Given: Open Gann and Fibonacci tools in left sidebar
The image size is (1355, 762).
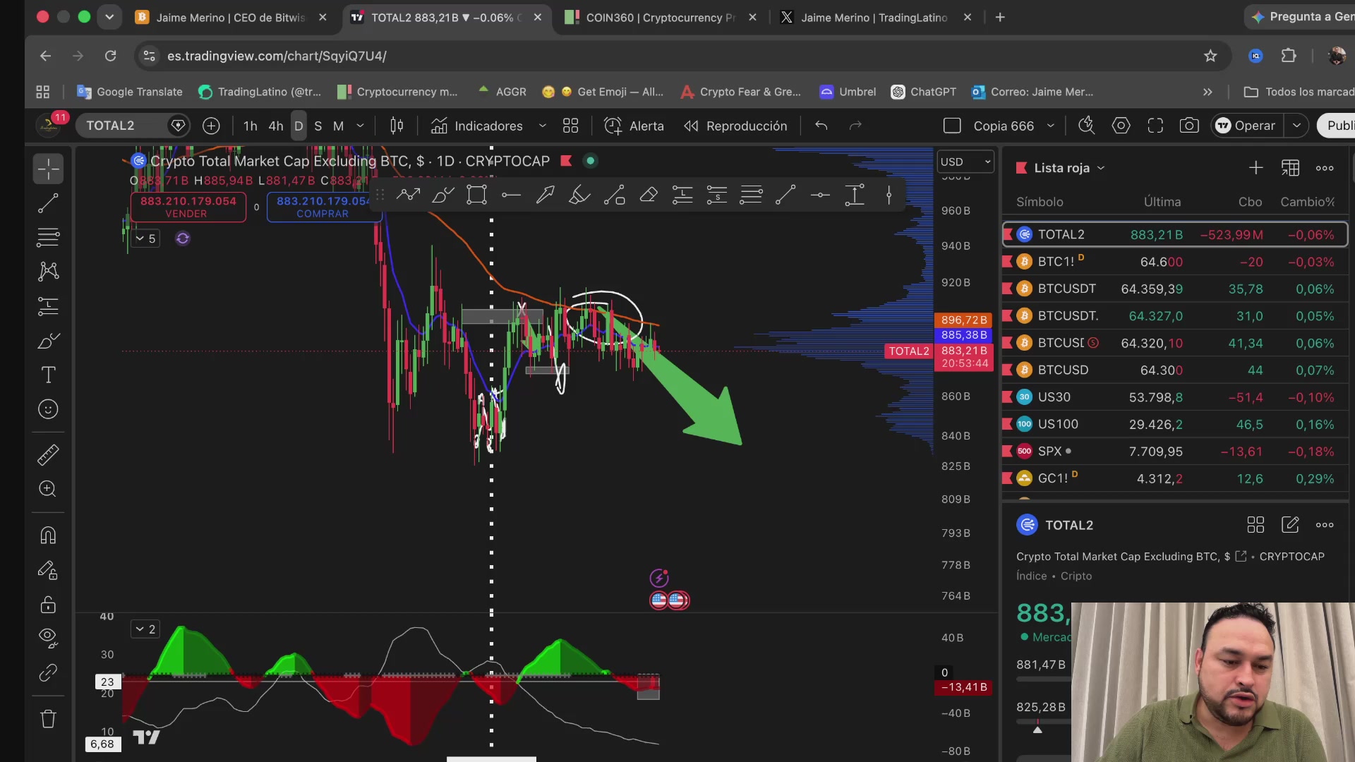Looking at the screenshot, I should pos(48,238).
